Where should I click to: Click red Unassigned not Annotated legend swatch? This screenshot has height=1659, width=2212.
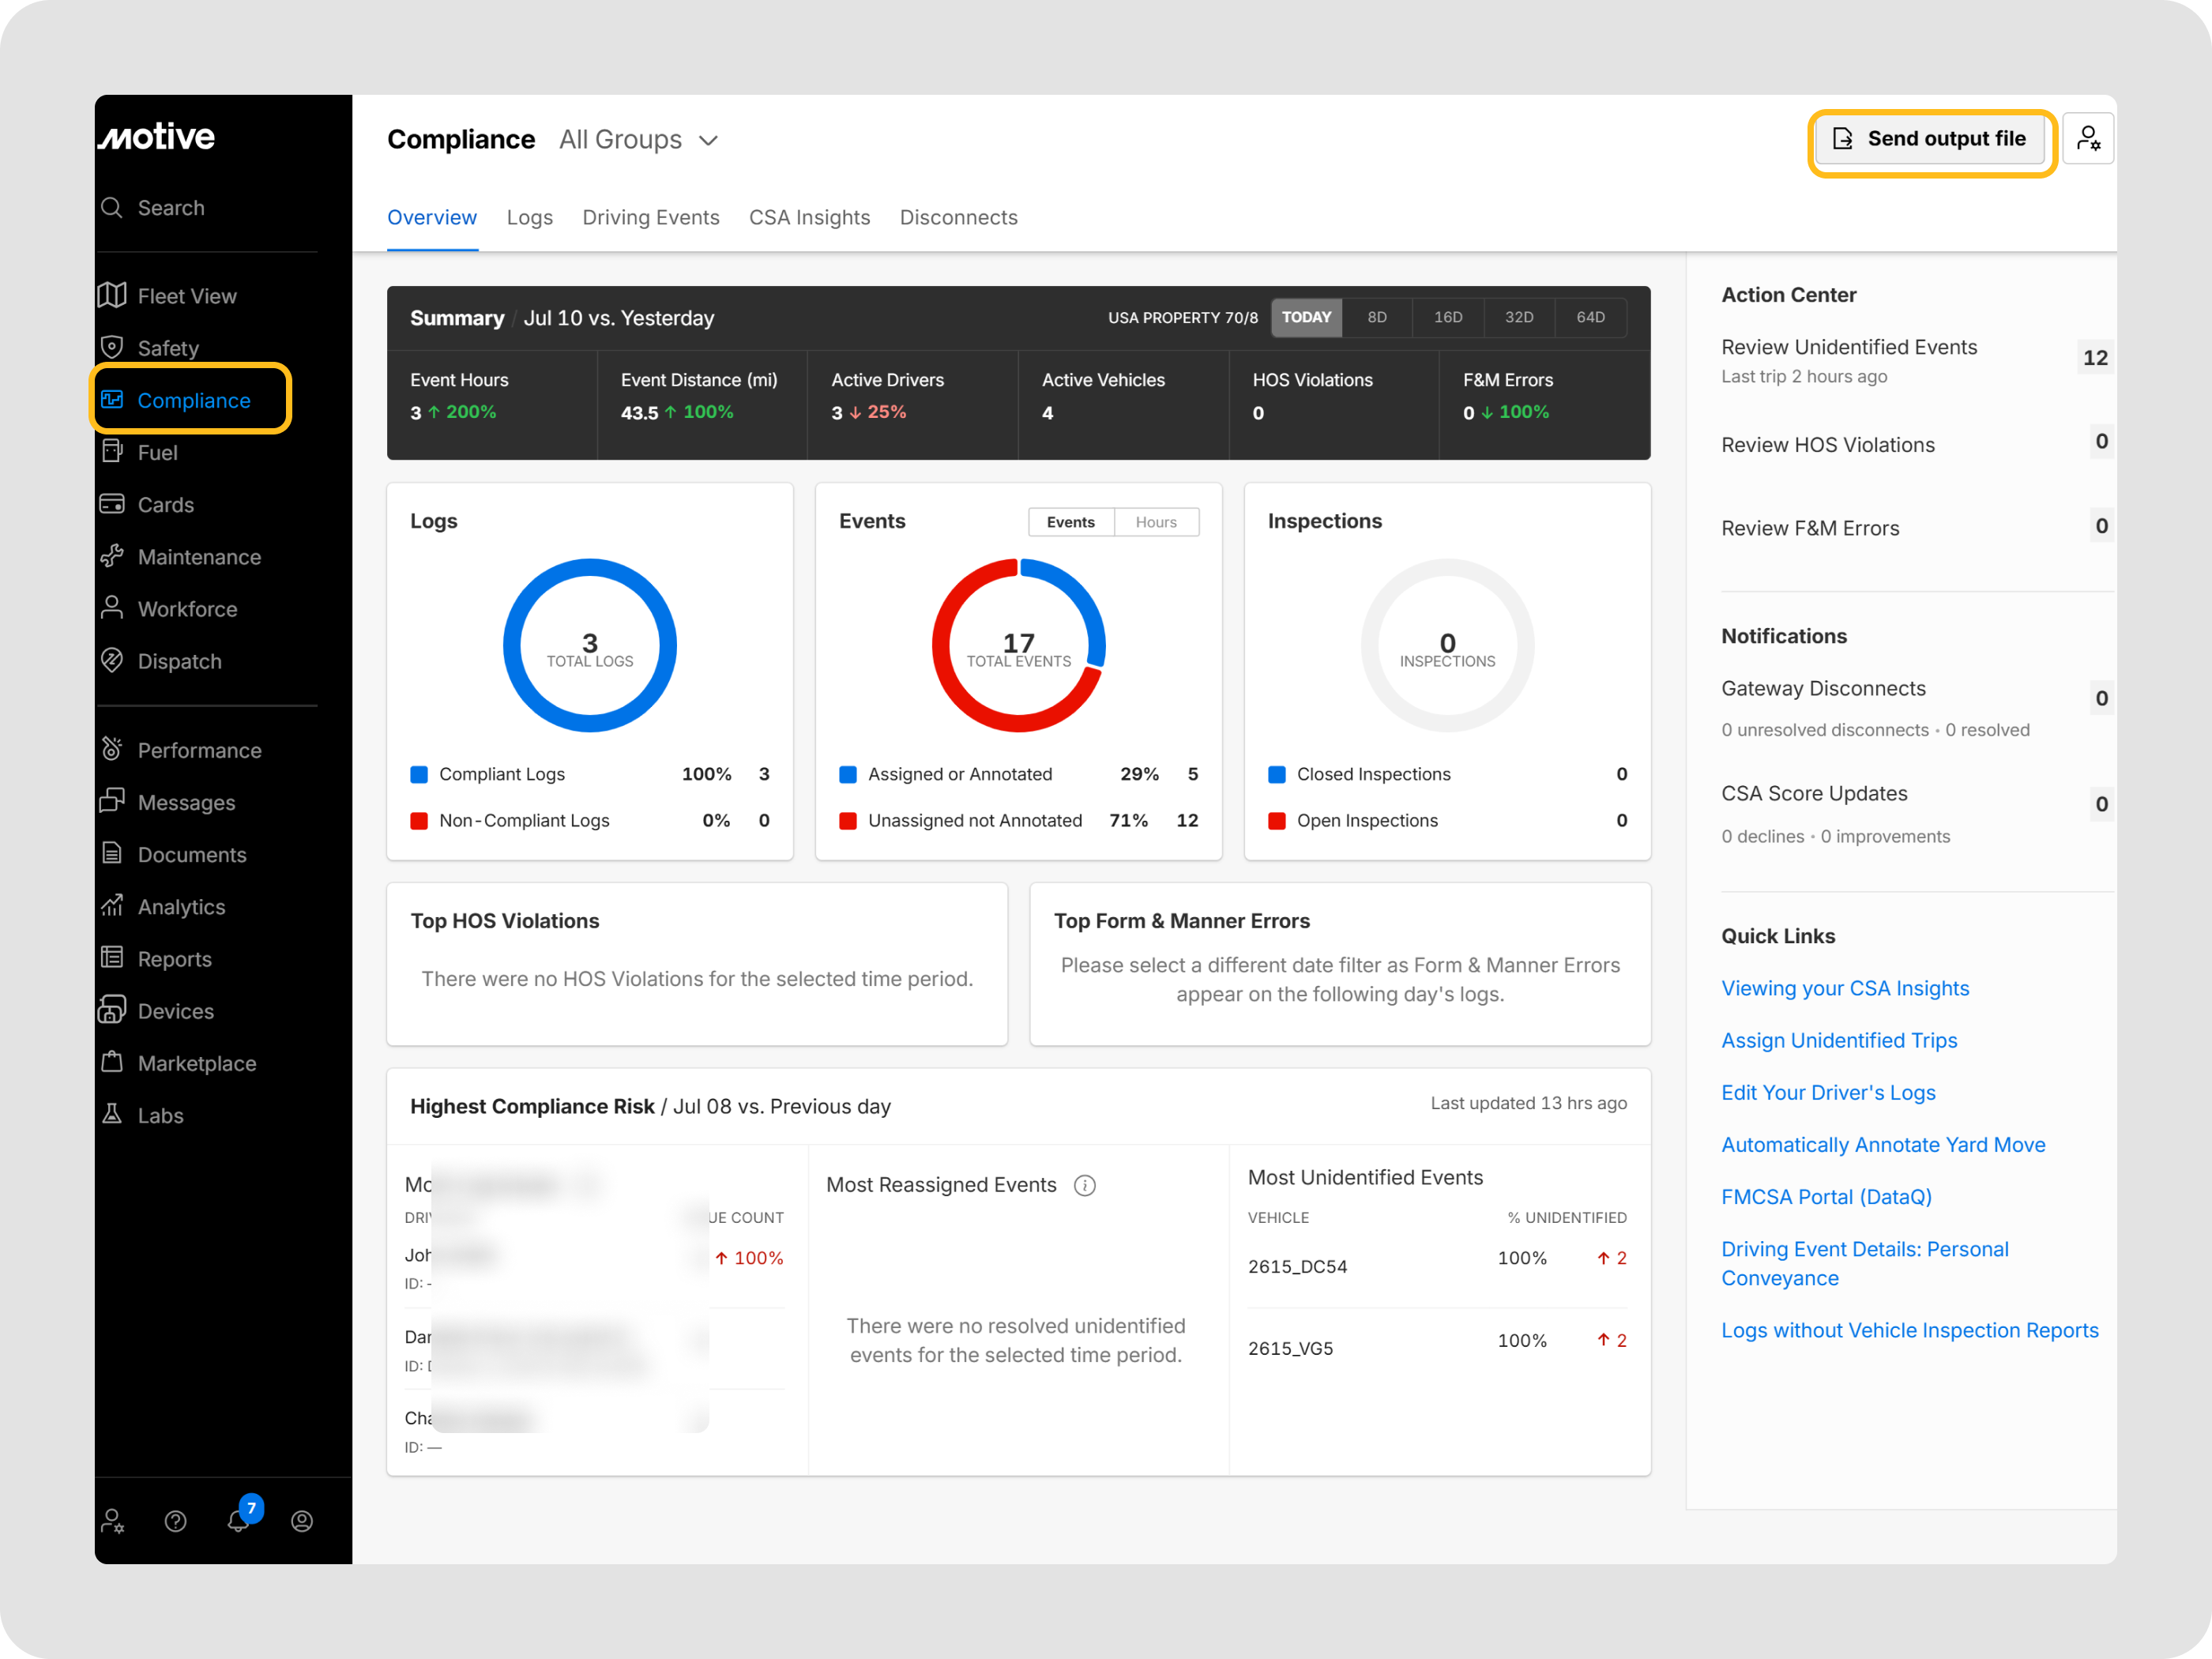(x=848, y=821)
